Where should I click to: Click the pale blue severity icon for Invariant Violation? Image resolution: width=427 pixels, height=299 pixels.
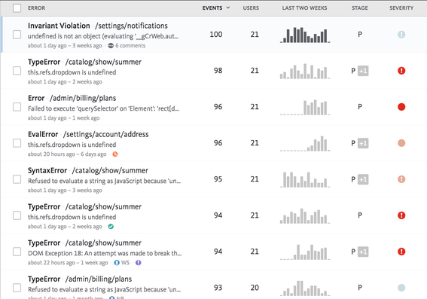coord(401,35)
